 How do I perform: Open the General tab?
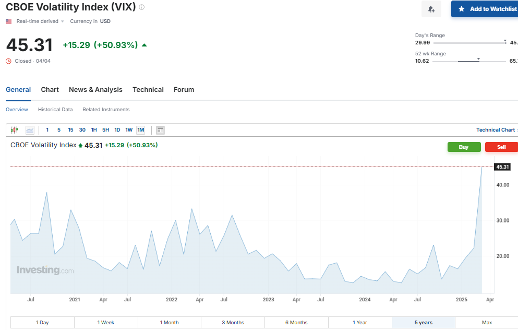tap(18, 90)
